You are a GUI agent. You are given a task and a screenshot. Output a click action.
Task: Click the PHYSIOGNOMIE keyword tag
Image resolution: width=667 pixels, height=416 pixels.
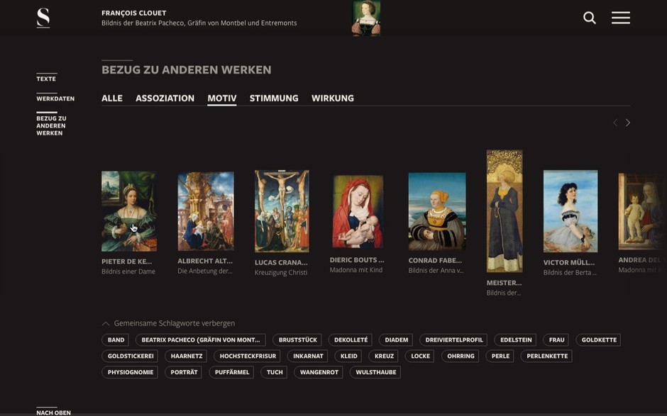pos(130,372)
